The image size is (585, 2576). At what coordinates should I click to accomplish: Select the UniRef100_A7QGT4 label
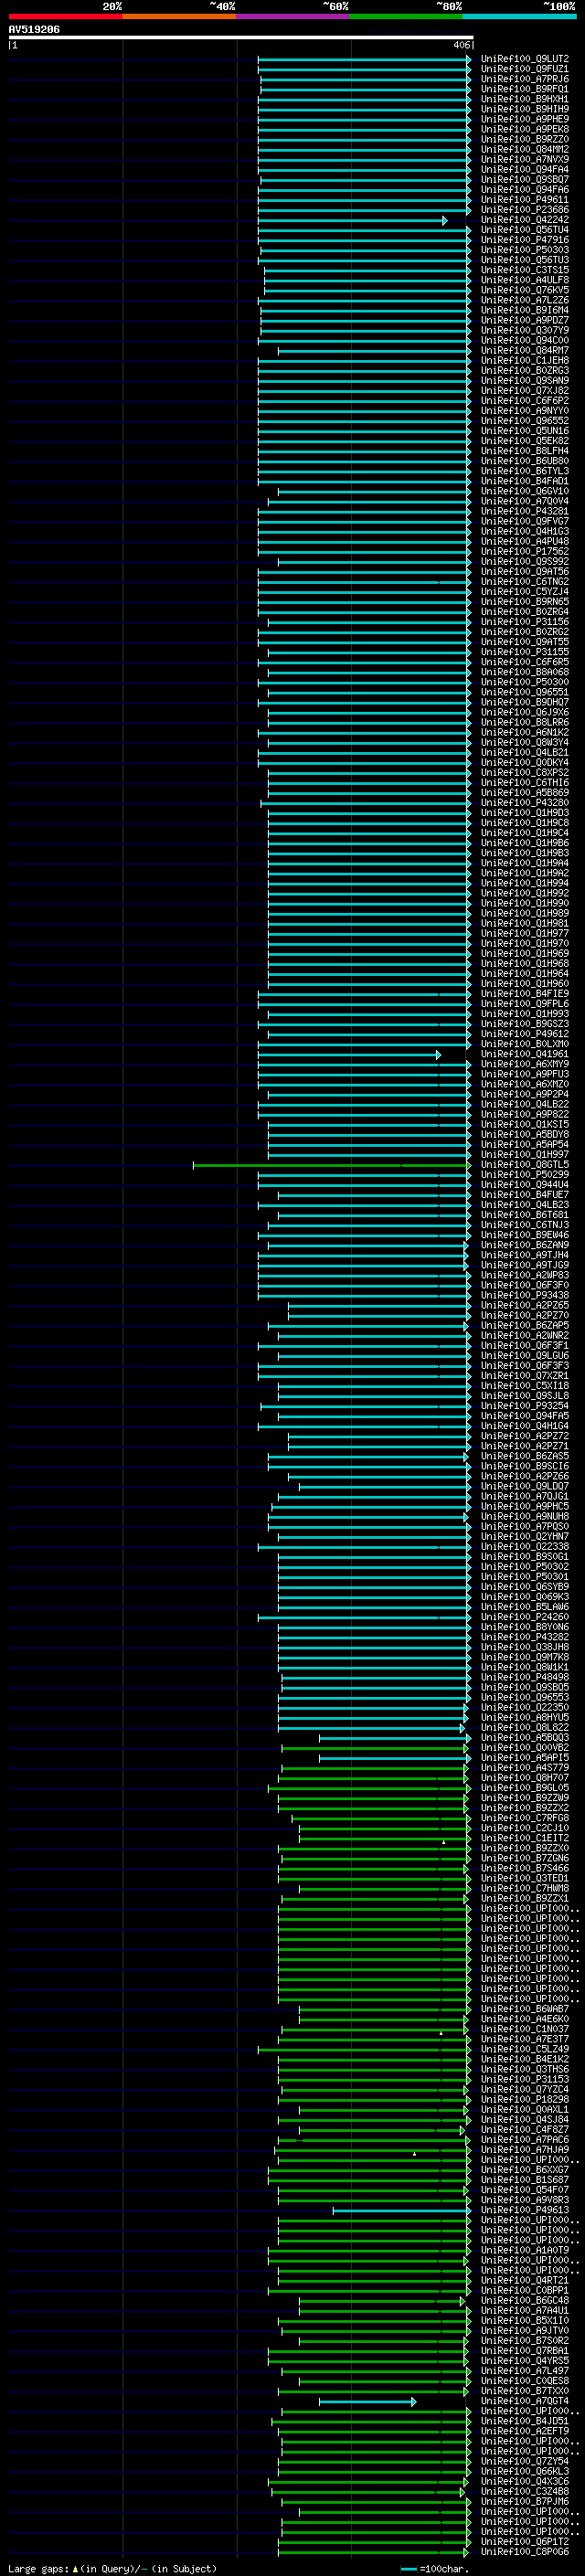[524, 2401]
